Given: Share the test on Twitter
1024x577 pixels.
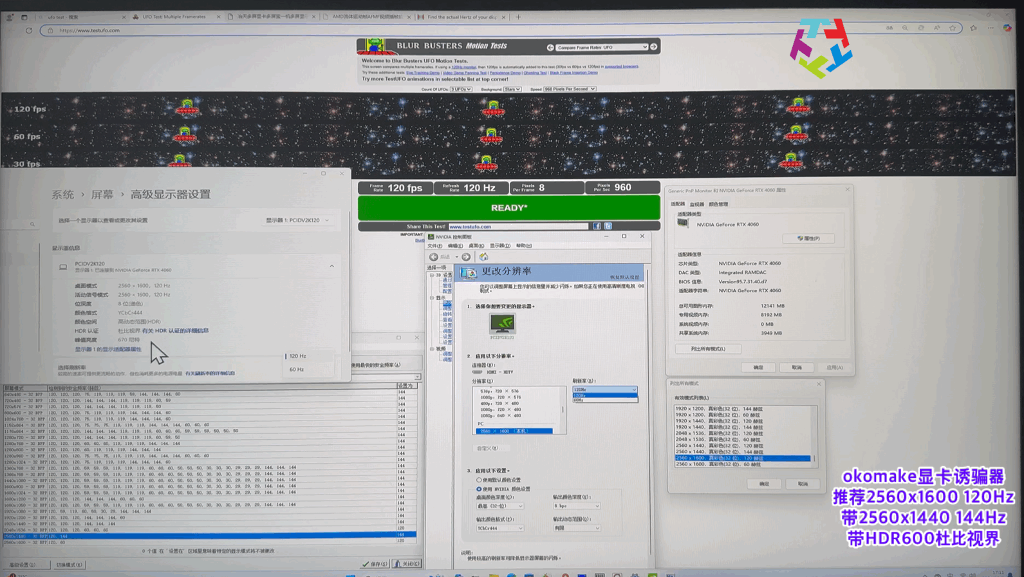Looking at the screenshot, I should [608, 226].
